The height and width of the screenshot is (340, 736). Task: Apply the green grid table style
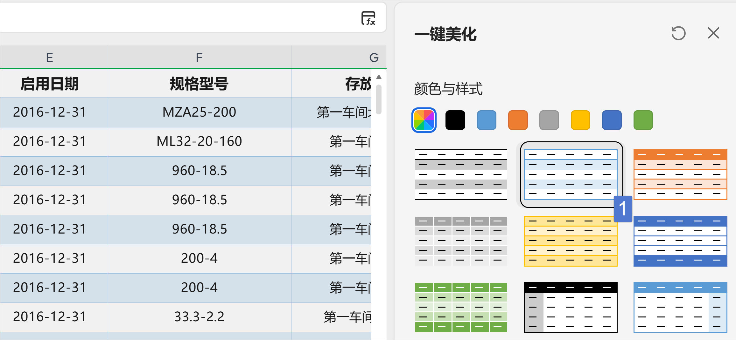coord(461,307)
